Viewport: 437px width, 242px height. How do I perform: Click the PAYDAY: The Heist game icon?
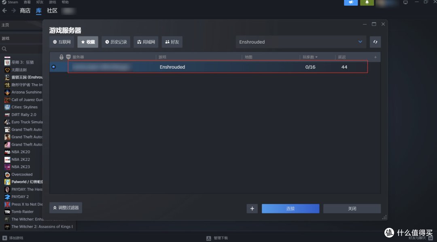(7, 189)
